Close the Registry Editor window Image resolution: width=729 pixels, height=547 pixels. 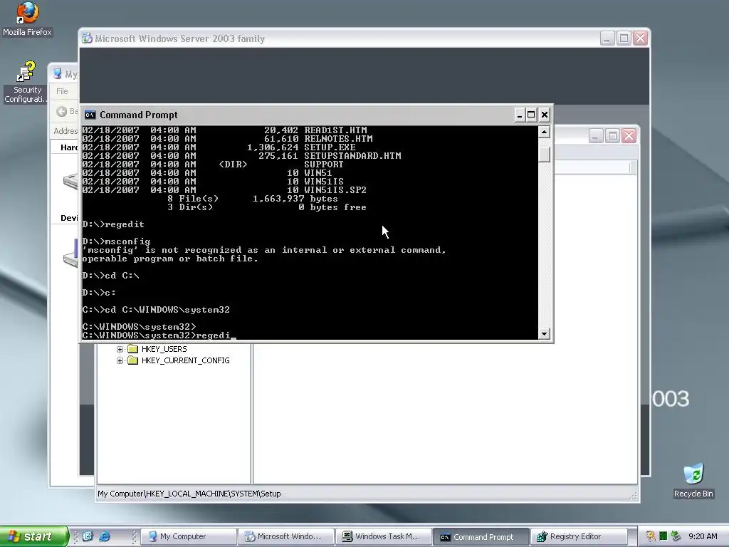coord(629,136)
